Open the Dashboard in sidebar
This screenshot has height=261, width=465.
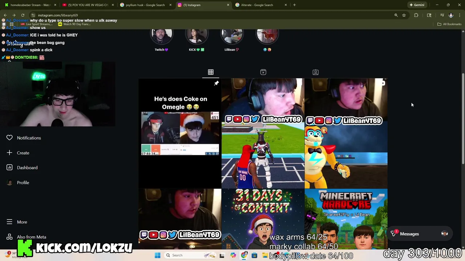click(22, 167)
